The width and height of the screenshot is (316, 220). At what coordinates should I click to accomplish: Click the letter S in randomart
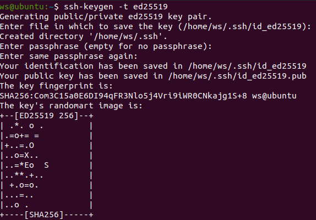(x=47, y=165)
